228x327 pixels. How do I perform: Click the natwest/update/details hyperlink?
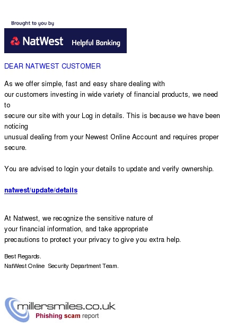[x=41, y=190]
